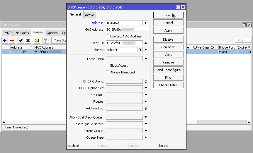Click the Check Status button
Viewport: 253px width, 153px height.
(x=168, y=85)
